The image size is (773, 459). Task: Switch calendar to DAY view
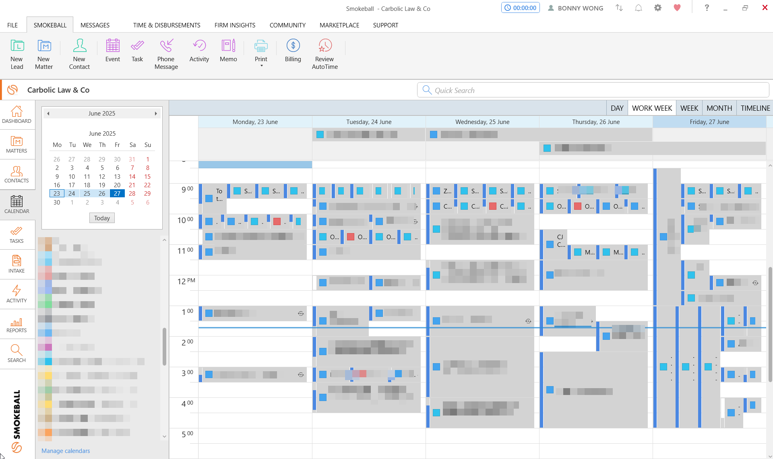click(x=617, y=108)
